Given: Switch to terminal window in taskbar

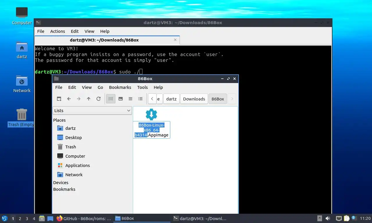Looking at the screenshot, I should 200,218.
